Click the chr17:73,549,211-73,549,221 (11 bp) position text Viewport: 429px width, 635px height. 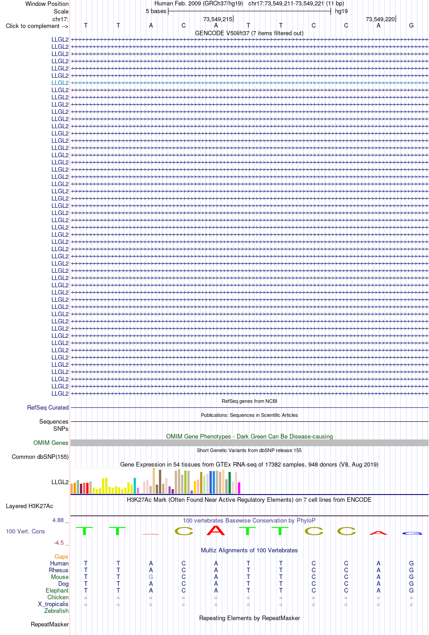[296, 3]
